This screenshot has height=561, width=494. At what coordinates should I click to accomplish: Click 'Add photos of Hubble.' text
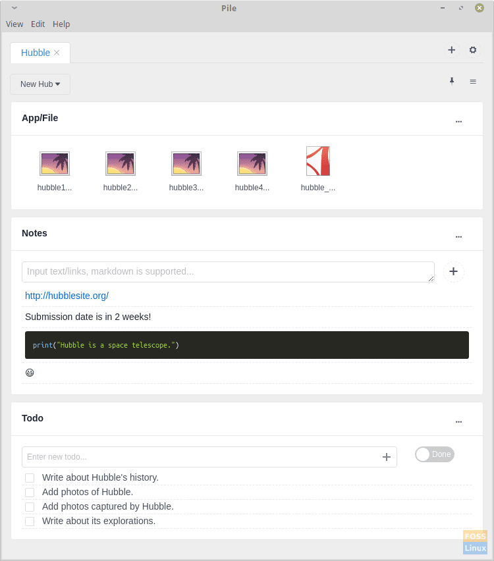tap(88, 492)
